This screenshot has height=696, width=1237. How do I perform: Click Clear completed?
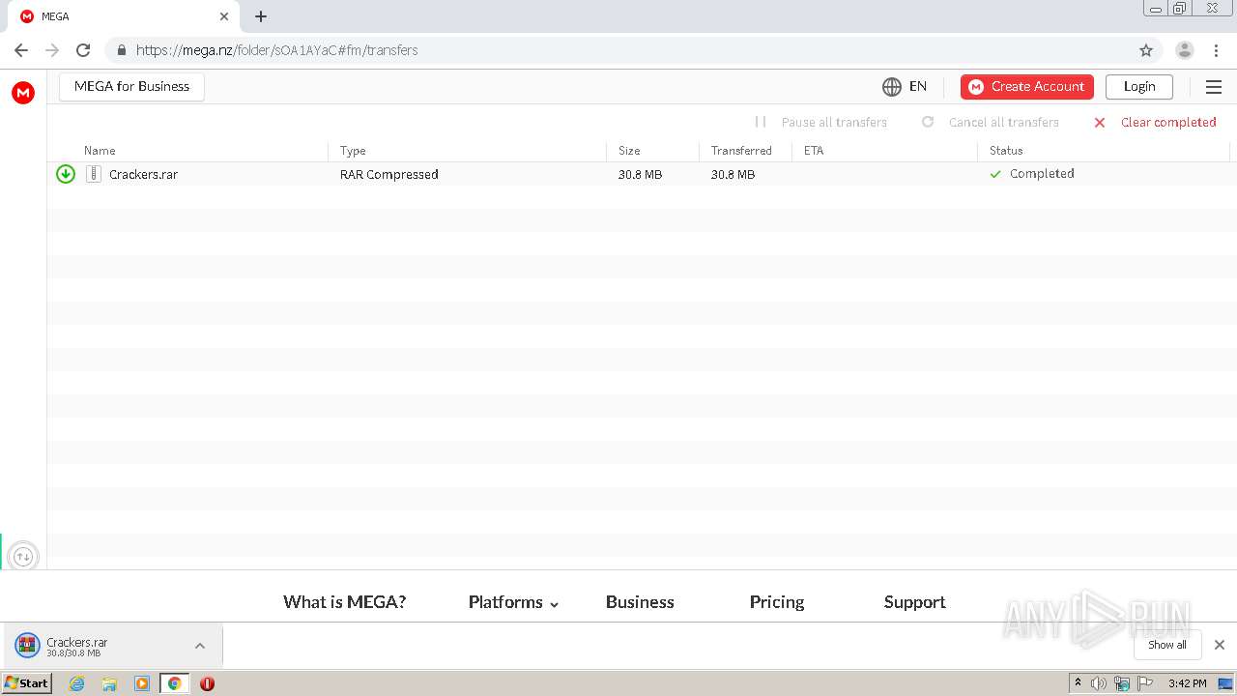[1155, 122]
